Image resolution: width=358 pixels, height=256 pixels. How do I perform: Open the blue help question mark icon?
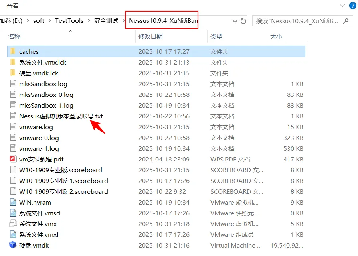click(353, 6)
